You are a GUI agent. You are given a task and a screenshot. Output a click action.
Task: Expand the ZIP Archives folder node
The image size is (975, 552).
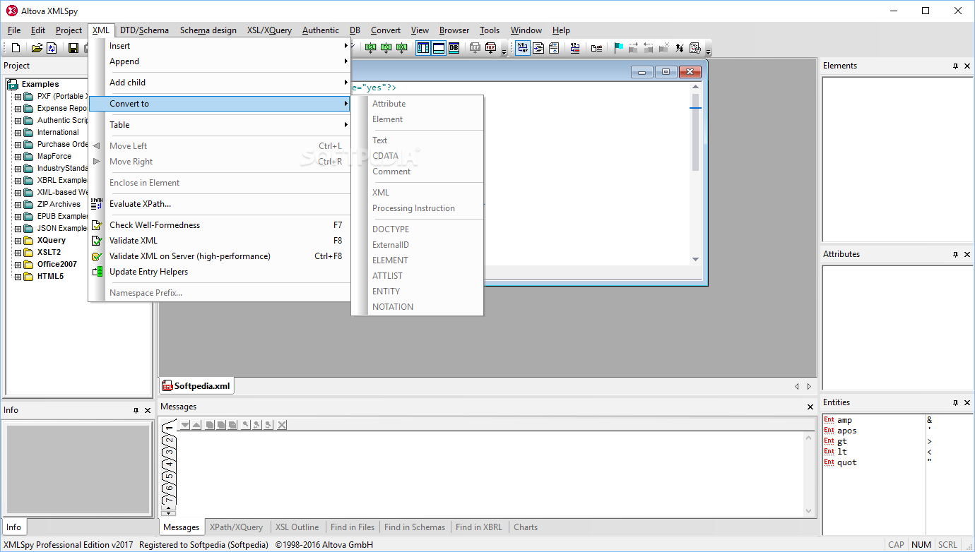18,205
